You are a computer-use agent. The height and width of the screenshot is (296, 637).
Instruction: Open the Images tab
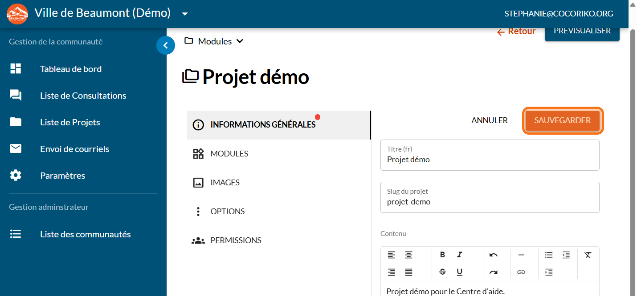coord(225,183)
